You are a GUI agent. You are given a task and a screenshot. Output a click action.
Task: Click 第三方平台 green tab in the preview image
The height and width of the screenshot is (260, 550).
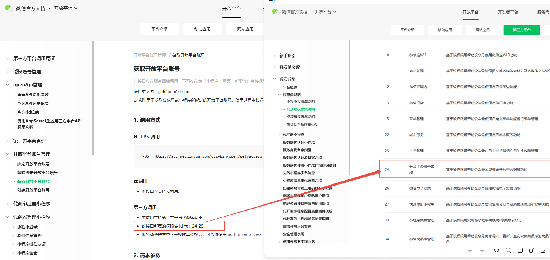(x=522, y=30)
